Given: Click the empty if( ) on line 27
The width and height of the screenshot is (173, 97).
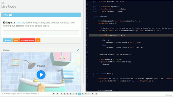Looking at the screenshot, I should click(105, 40).
